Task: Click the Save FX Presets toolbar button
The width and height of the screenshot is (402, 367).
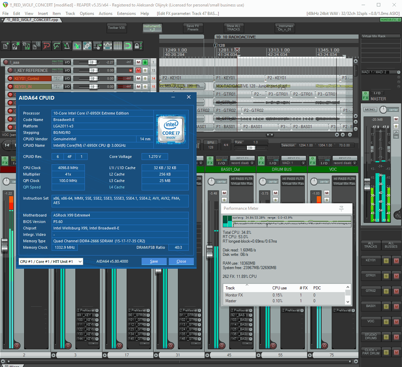Action: 193,28
